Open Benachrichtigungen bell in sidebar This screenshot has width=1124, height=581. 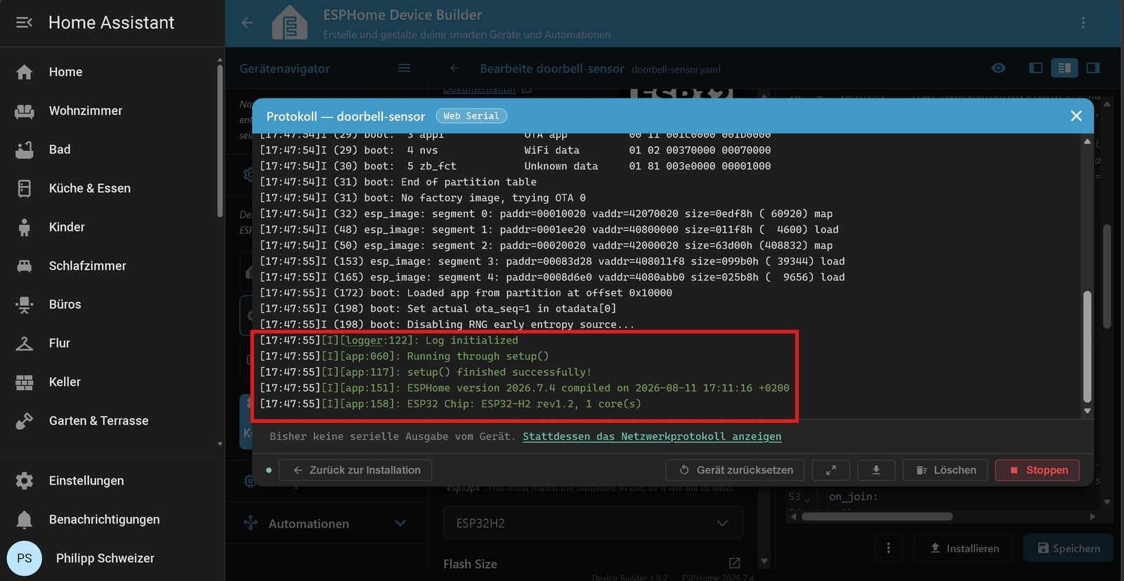point(25,519)
